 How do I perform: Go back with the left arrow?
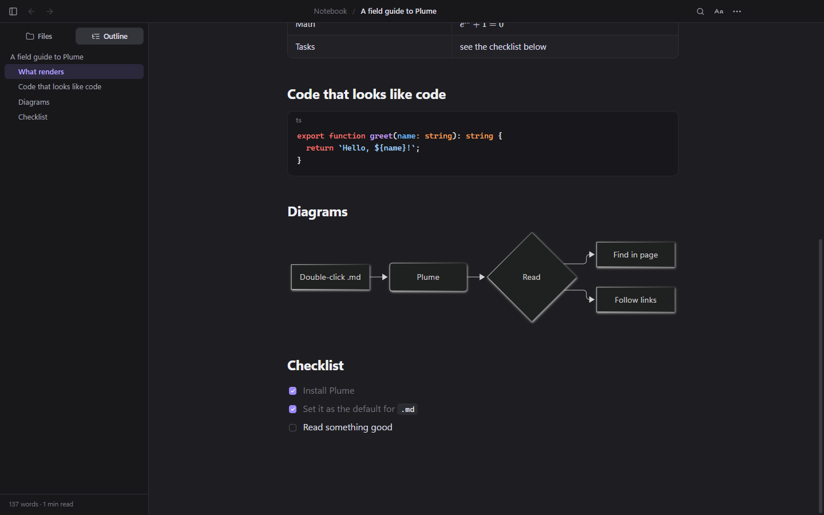coord(31,11)
